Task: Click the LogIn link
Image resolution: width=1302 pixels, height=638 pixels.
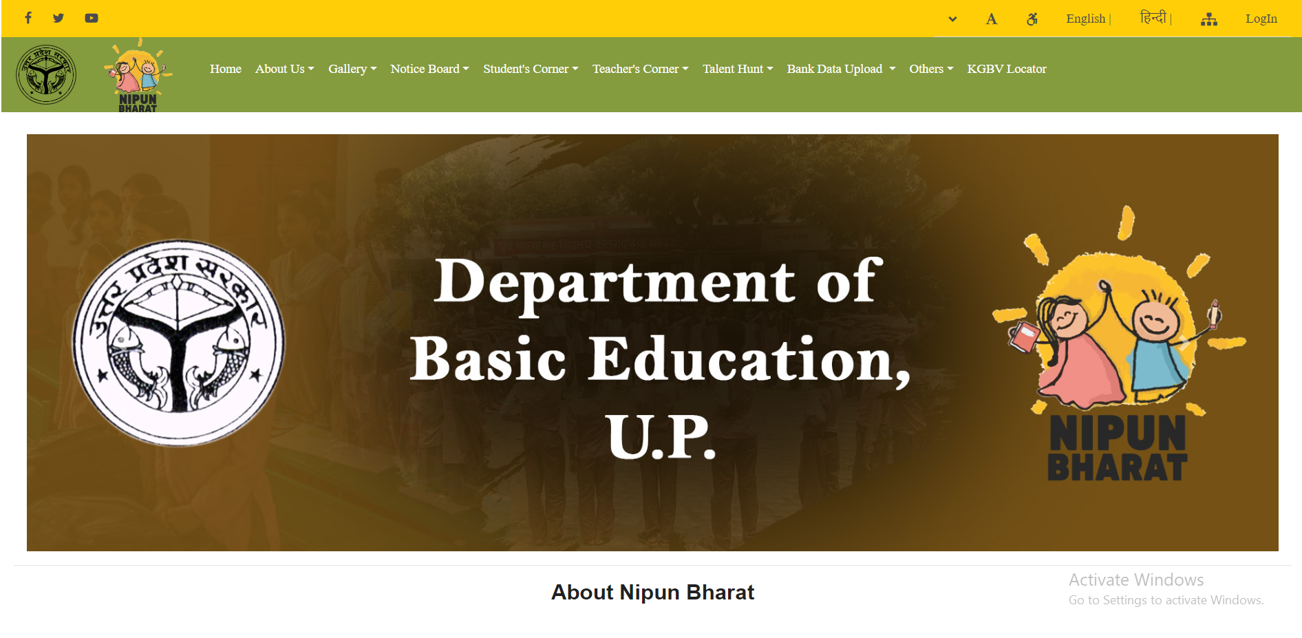Action: tap(1261, 19)
